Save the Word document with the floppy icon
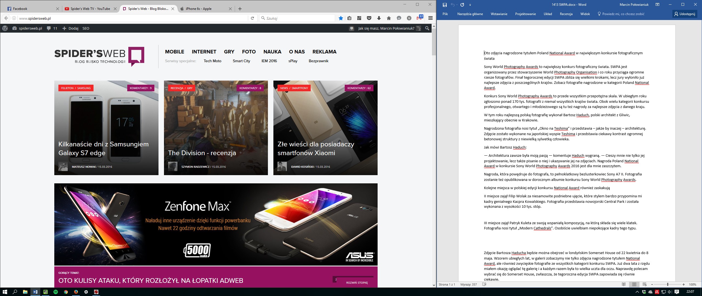 point(445,5)
